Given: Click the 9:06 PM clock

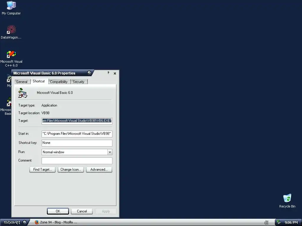Looking at the screenshot, I should [x=291, y=222].
